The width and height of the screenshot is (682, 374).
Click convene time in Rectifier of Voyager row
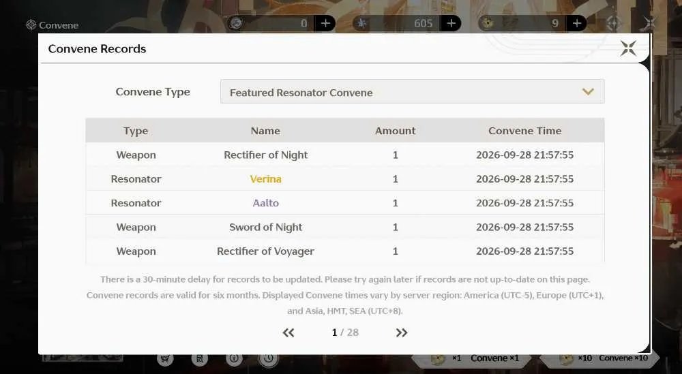(x=525, y=251)
